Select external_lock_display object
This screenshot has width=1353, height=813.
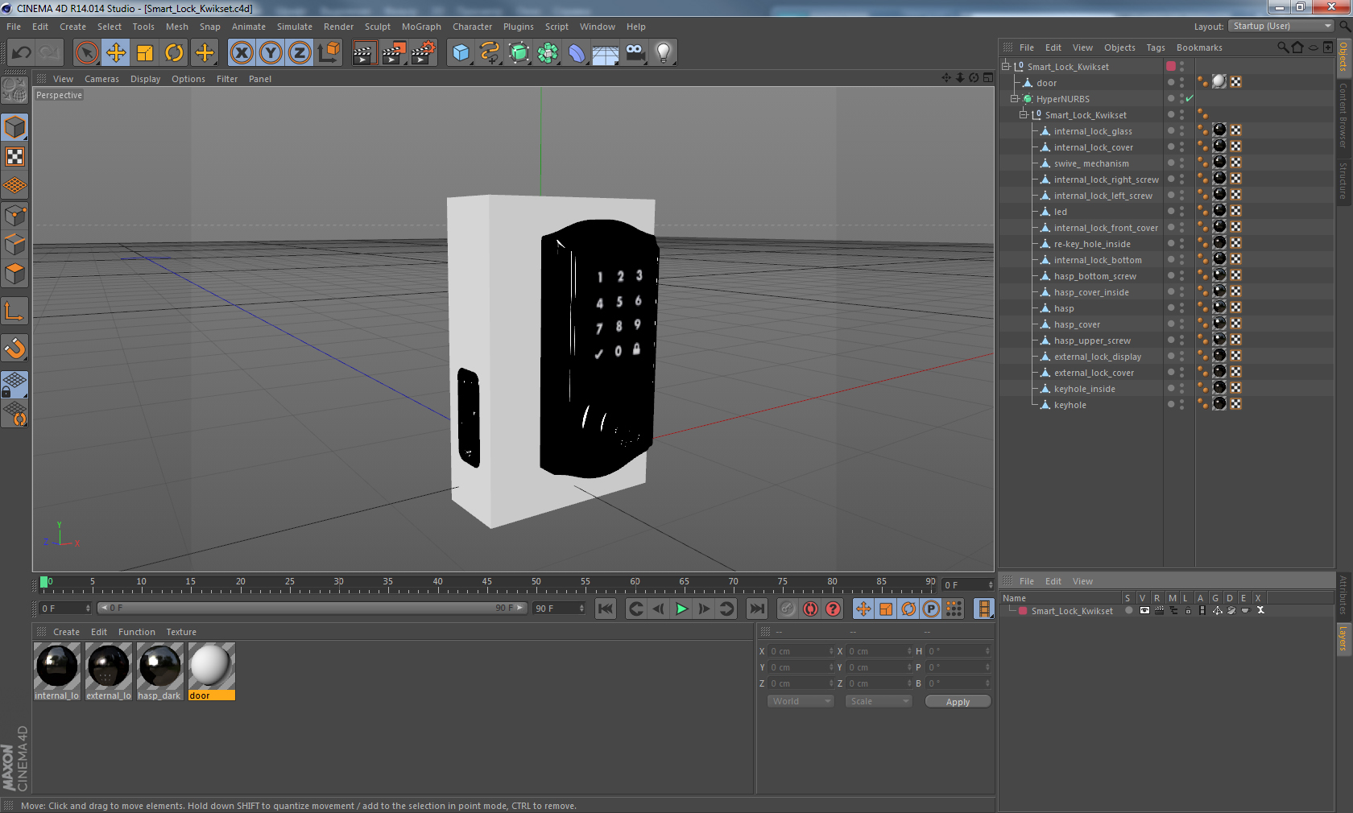point(1098,357)
